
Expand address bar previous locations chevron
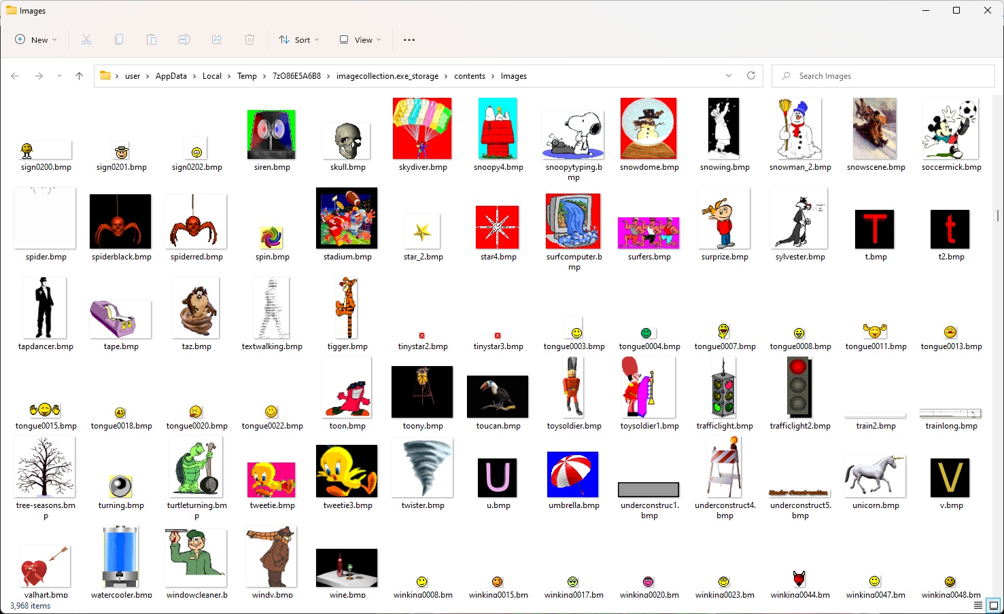(729, 75)
